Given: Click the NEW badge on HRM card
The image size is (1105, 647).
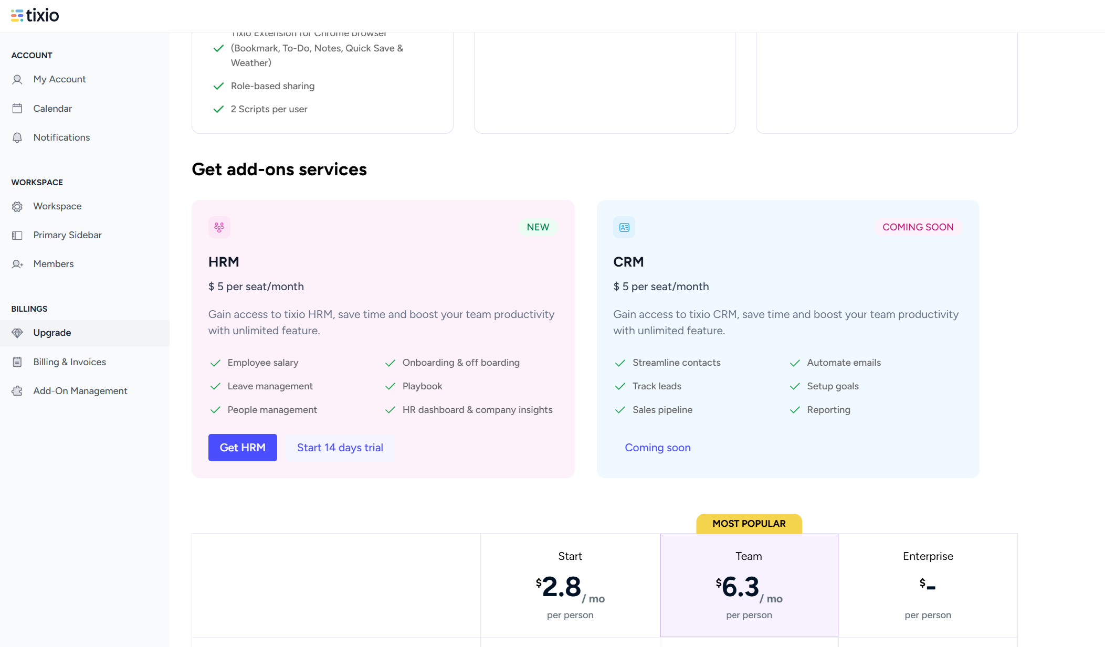Looking at the screenshot, I should click(x=538, y=227).
